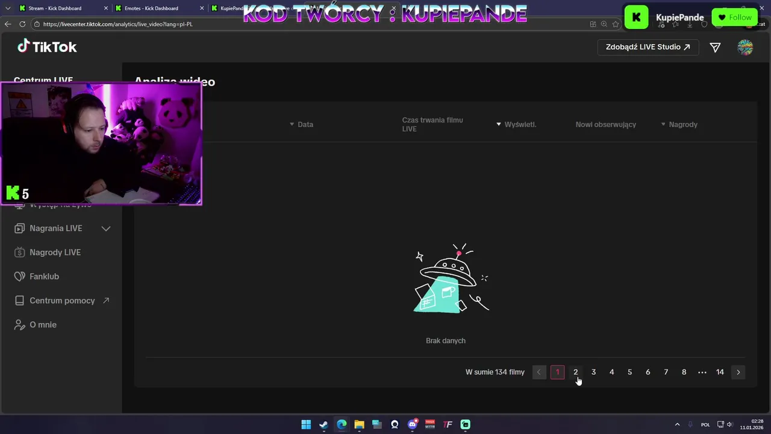The height and width of the screenshot is (434, 771).
Task: Click the webcam overlay thumbnail
Action: coord(101,144)
